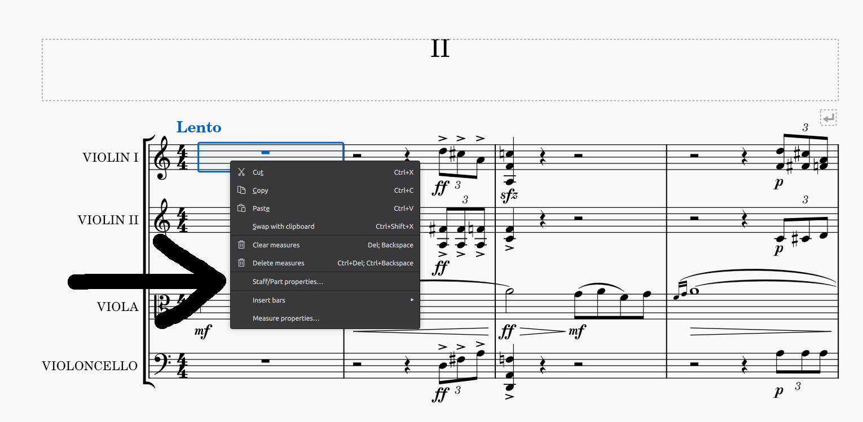
Task: Open Measure properties dialog
Action: pyautogui.click(x=325, y=318)
